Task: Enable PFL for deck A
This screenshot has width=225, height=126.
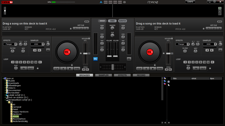Action: click(95, 59)
